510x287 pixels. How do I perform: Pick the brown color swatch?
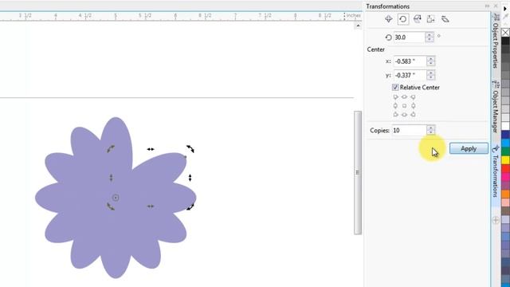(x=505, y=210)
